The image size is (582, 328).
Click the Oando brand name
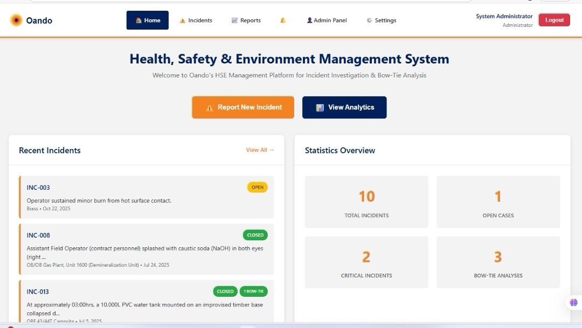coord(39,20)
